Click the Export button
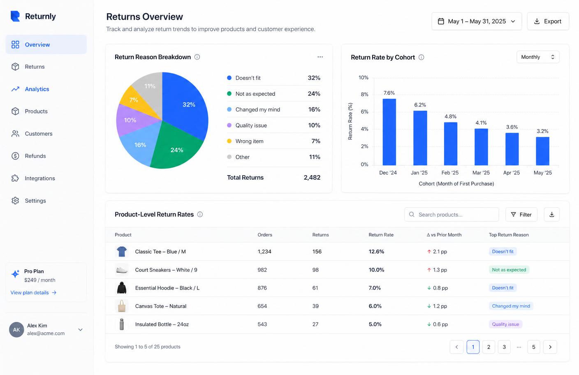 548,21
